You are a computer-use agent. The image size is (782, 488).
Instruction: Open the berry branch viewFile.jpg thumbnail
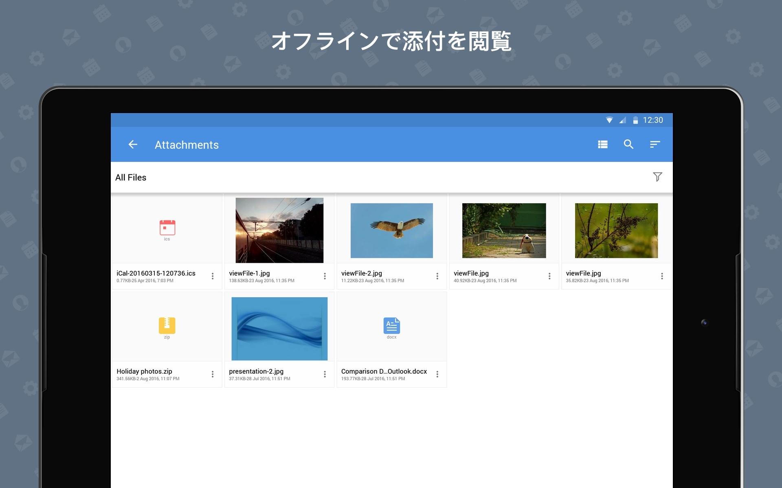click(x=616, y=231)
